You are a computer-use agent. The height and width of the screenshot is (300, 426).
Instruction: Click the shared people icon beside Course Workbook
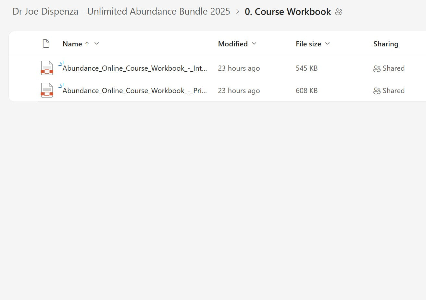(x=339, y=12)
